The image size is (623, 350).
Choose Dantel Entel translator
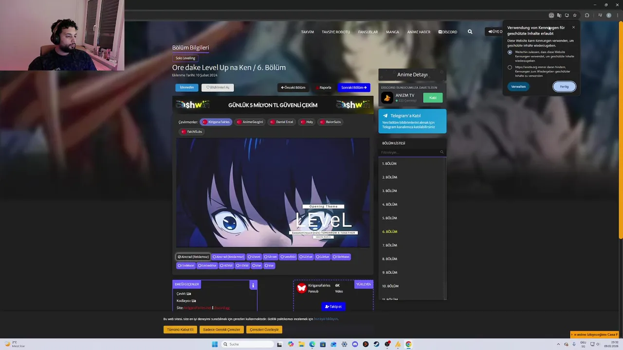click(282, 122)
